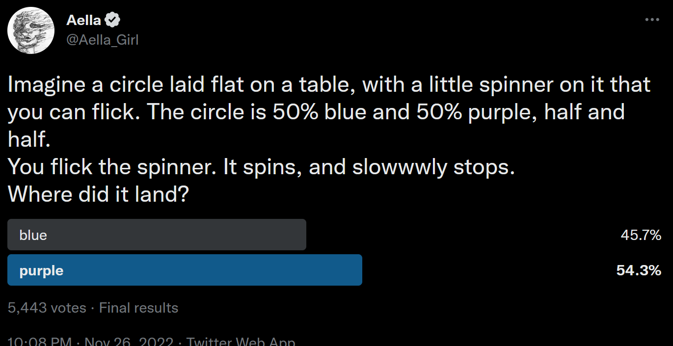Click the standalone word half. in tweet
Viewport: 673px width, 346px height.
tap(29, 140)
